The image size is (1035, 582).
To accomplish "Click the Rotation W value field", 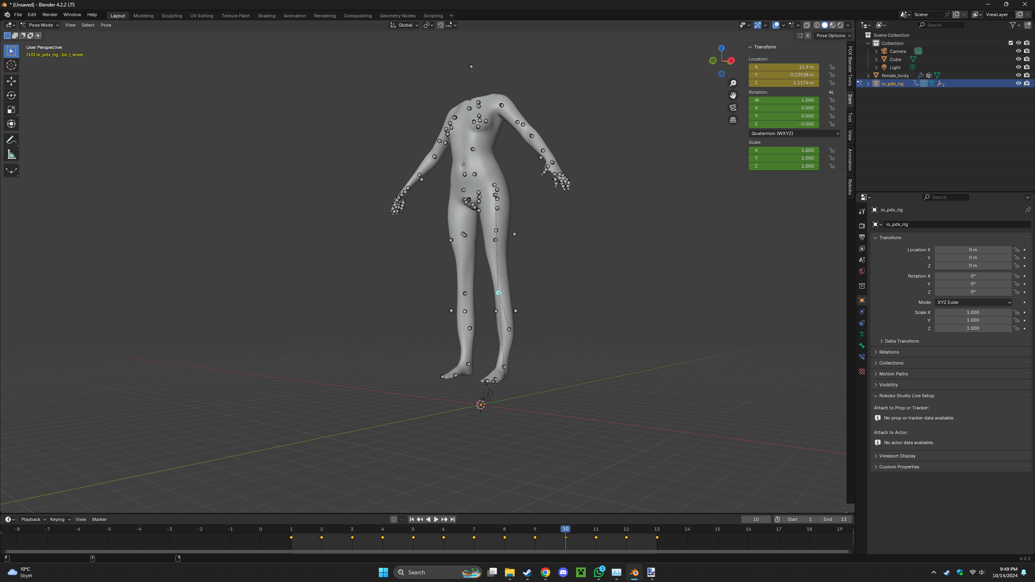I will click(784, 100).
